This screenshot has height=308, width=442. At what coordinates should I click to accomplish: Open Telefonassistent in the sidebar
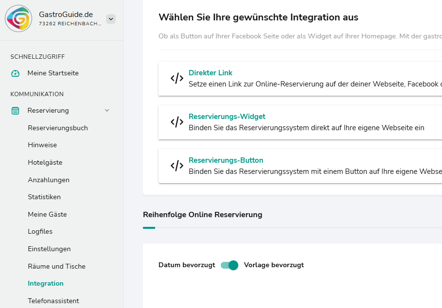point(53,301)
